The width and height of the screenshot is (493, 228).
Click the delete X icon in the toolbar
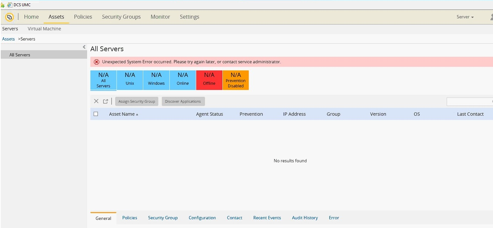96,101
